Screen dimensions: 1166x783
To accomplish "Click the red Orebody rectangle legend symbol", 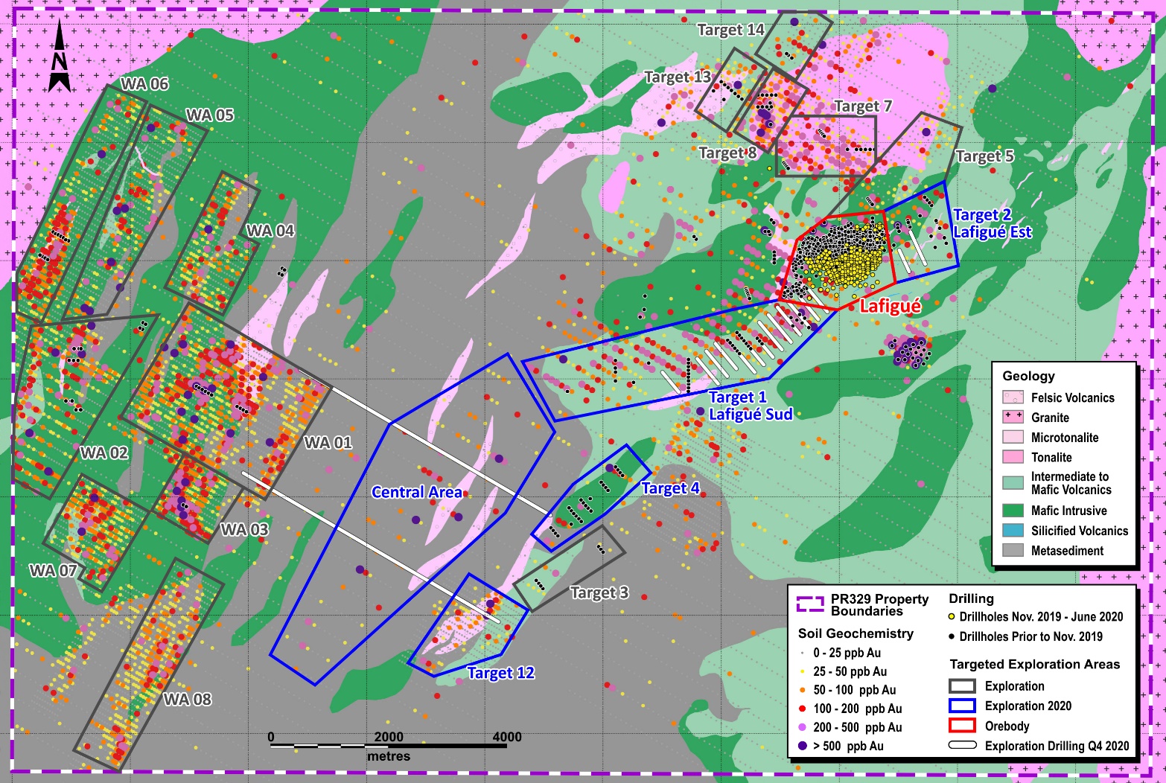I will click(x=962, y=726).
